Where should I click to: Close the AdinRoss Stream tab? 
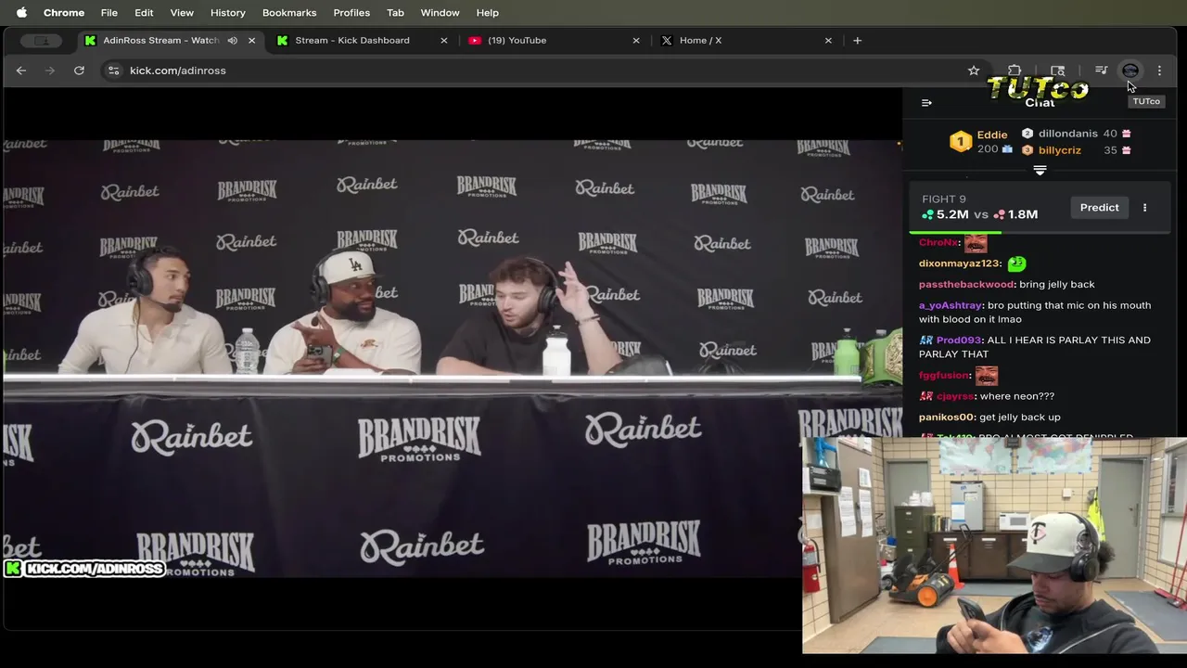[251, 41]
